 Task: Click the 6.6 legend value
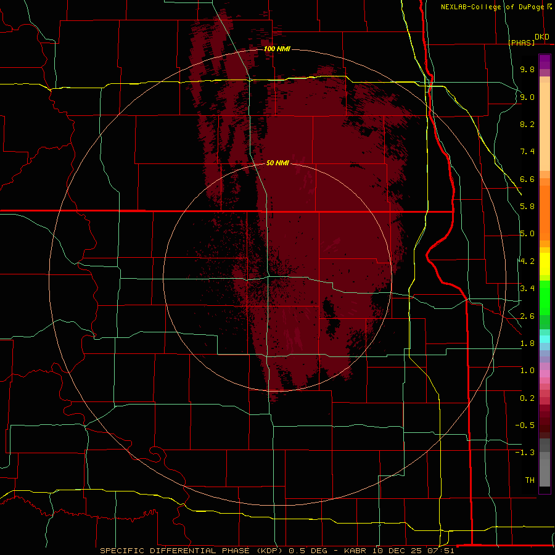527,179
